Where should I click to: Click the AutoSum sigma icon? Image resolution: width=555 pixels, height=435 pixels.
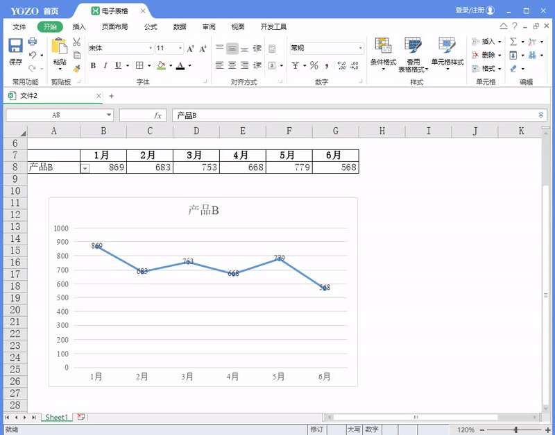(x=513, y=42)
